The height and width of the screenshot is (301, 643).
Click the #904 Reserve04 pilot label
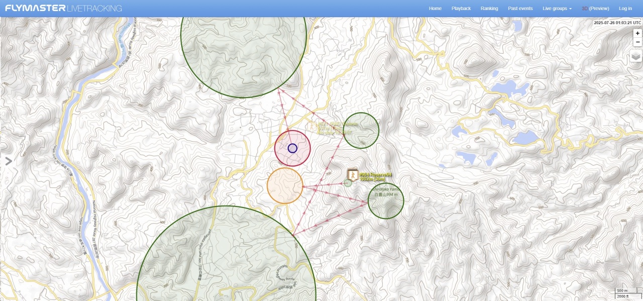pos(375,174)
